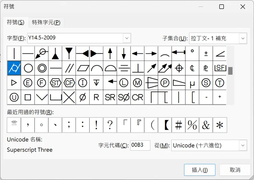Select the circled U symbol
254x180 pixels.
coord(14,97)
